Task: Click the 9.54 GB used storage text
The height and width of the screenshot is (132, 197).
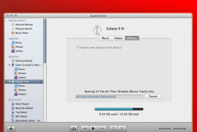Action: coord(119,114)
